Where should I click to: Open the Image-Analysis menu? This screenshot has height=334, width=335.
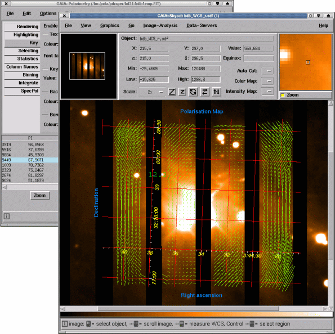point(160,25)
